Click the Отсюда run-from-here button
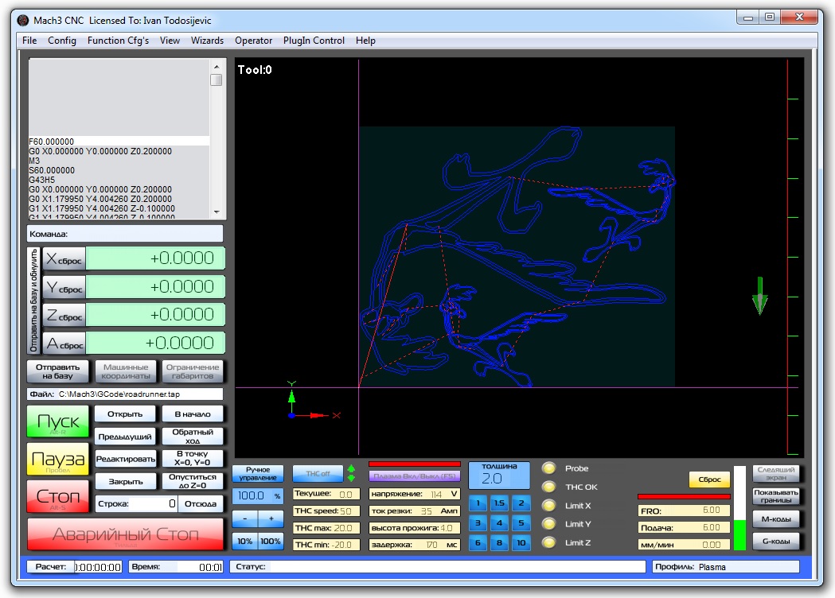This screenshot has height=598, width=835. [201, 504]
